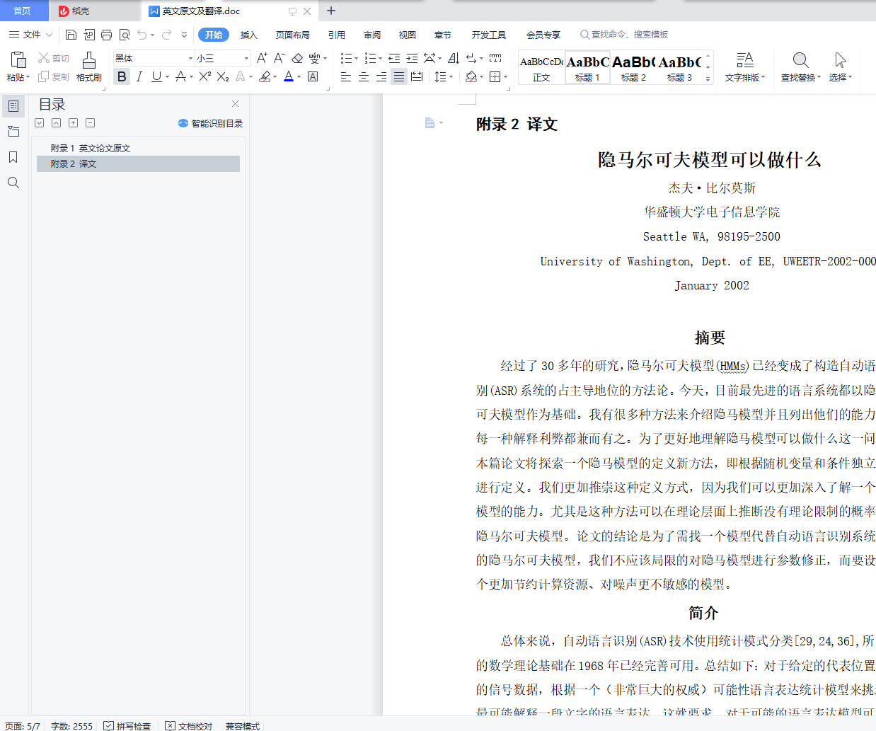Open the line spacing dropdown
Image resolution: width=876 pixels, height=731 pixels.
pos(451,77)
